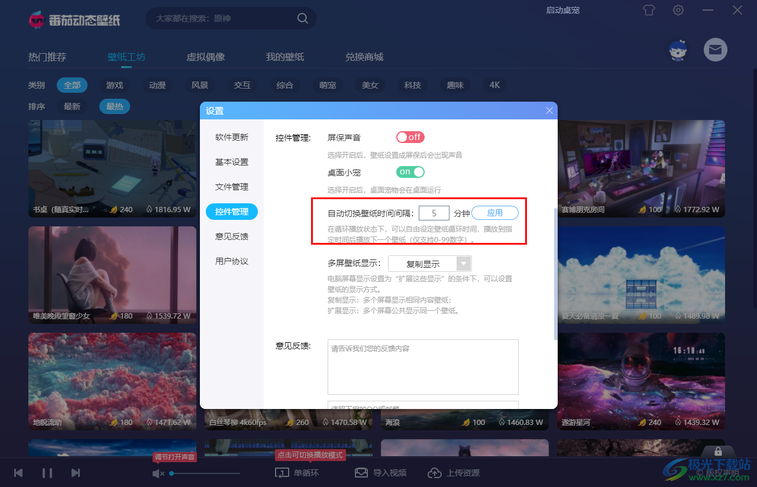The height and width of the screenshot is (487, 757).
Task: Click the single loop mode icon
Action: pos(282,473)
